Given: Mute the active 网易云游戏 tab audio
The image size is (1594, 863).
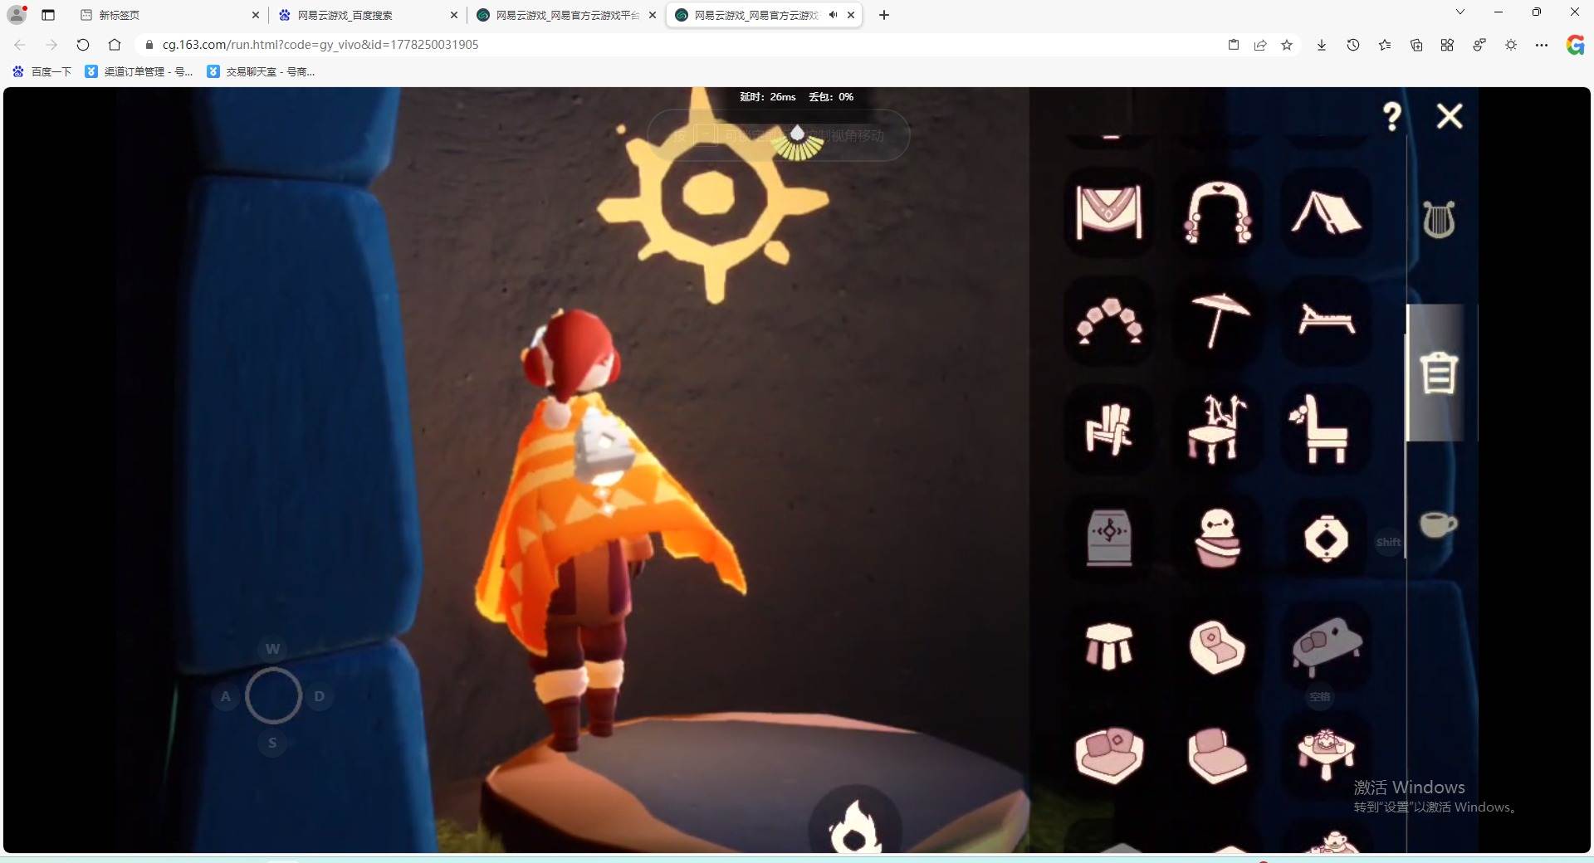Looking at the screenshot, I should [833, 15].
